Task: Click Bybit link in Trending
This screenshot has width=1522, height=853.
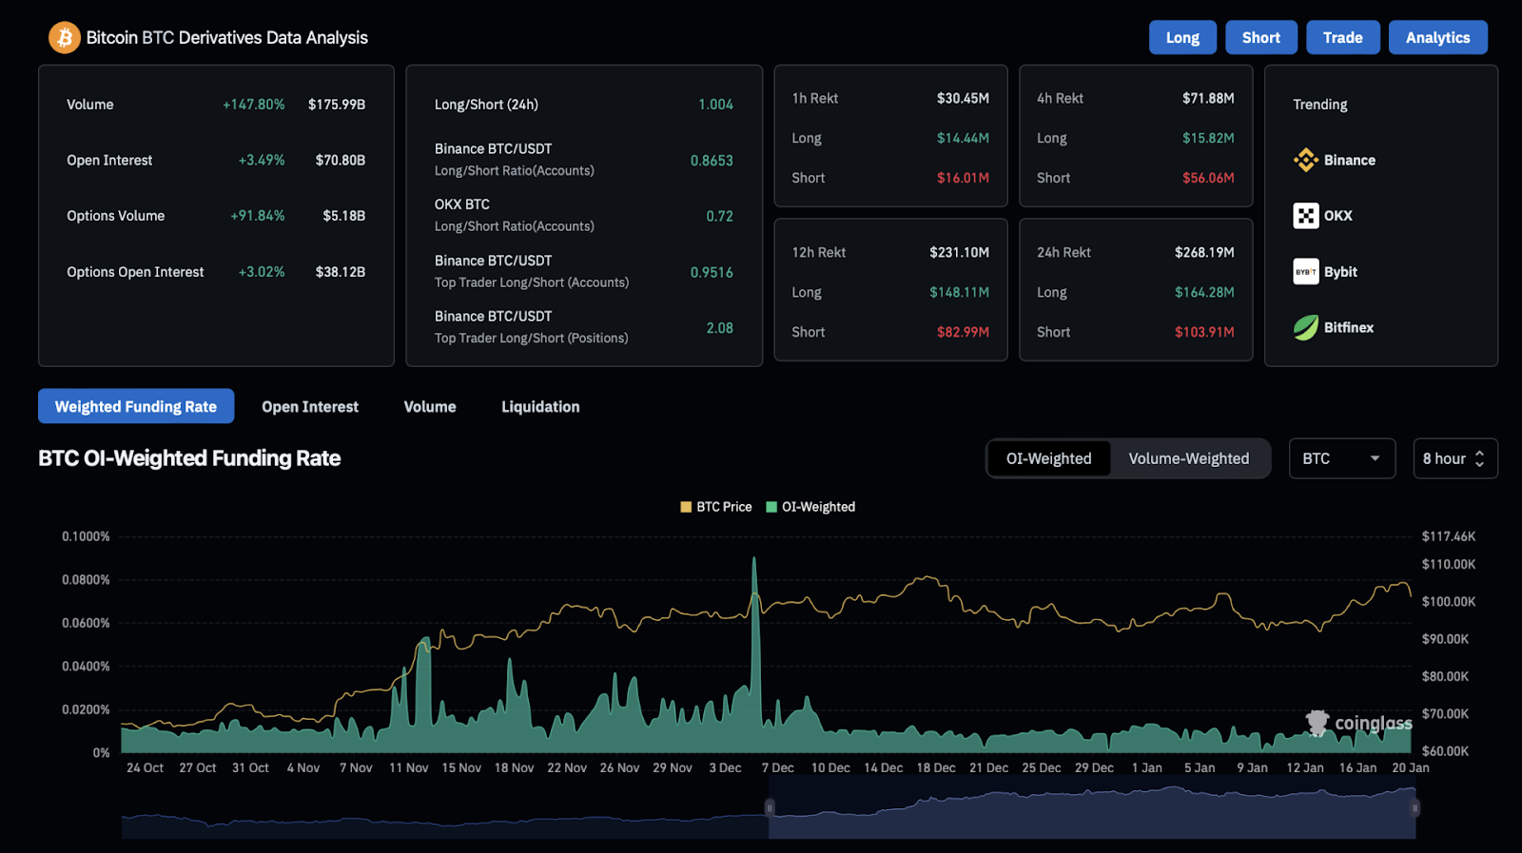Action: (1340, 272)
